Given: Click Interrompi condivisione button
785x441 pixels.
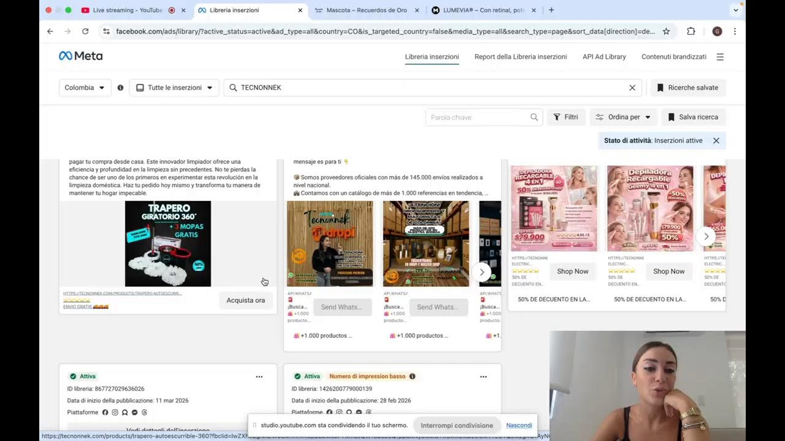Looking at the screenshot, I should [x=457, y=425].
